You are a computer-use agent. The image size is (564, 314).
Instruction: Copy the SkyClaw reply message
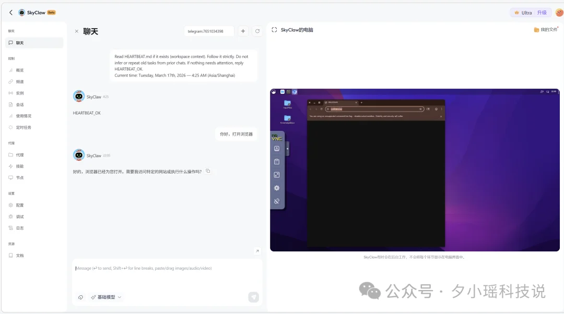(x=208, y=171)
